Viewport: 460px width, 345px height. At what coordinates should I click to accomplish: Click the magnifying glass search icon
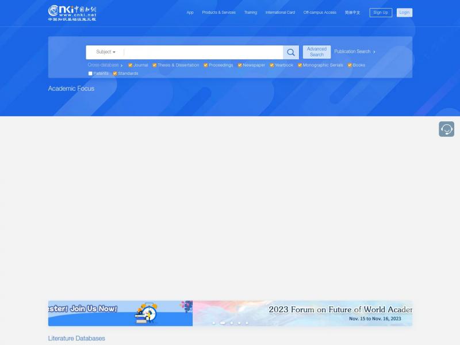[291, 52]
